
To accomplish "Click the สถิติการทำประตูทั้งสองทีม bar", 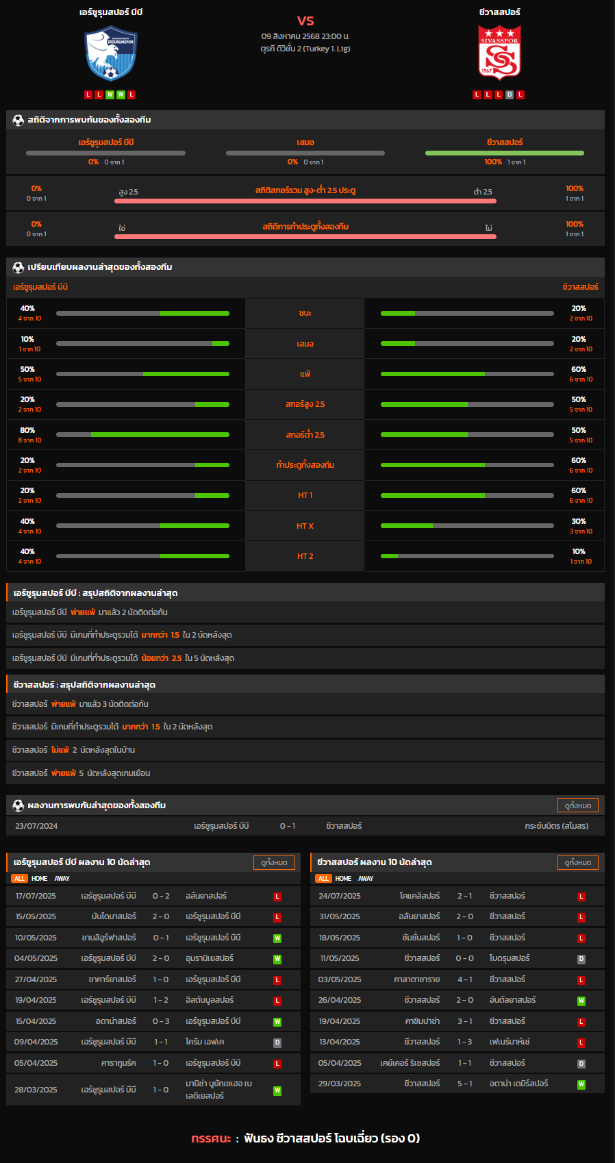I will tap(305, 236).
